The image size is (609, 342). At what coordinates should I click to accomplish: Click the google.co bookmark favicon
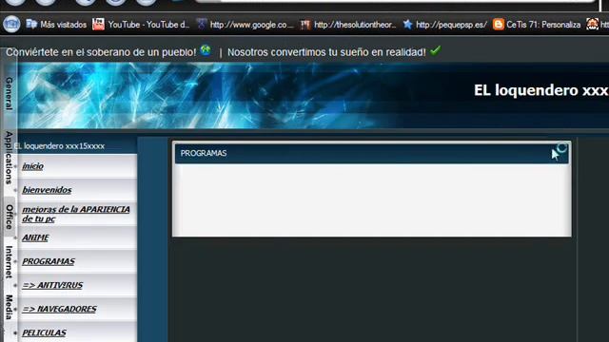click(x=201, y=25)
